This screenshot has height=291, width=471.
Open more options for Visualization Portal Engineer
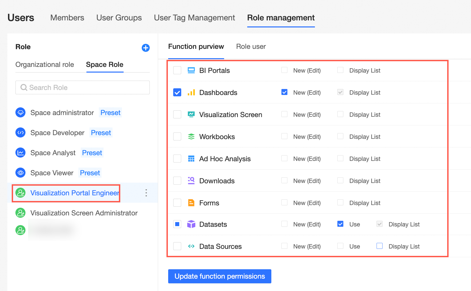[146, 193]
